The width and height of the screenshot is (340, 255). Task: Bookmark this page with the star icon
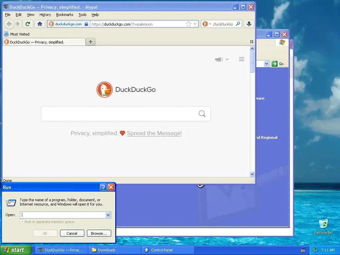click(189, 24)
